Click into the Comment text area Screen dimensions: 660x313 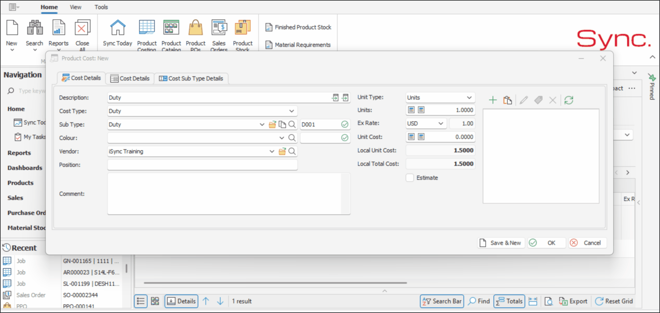229,194
